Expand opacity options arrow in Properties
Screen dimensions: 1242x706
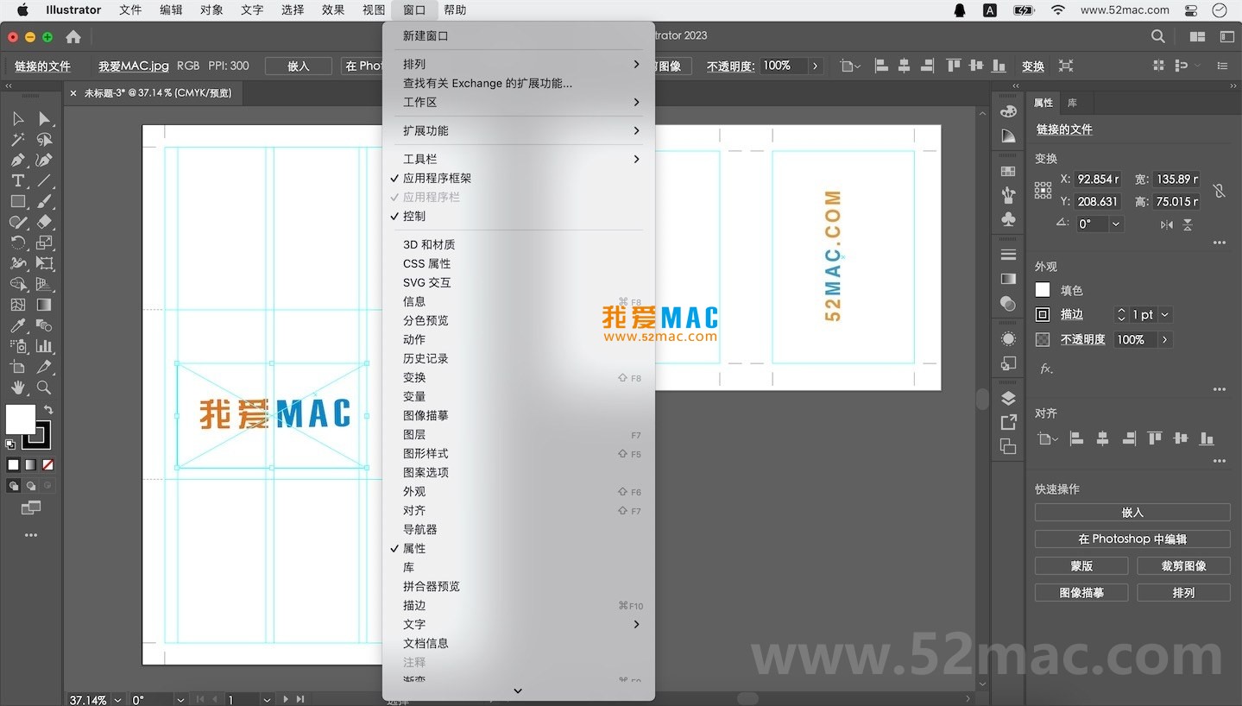[1164, 340]
